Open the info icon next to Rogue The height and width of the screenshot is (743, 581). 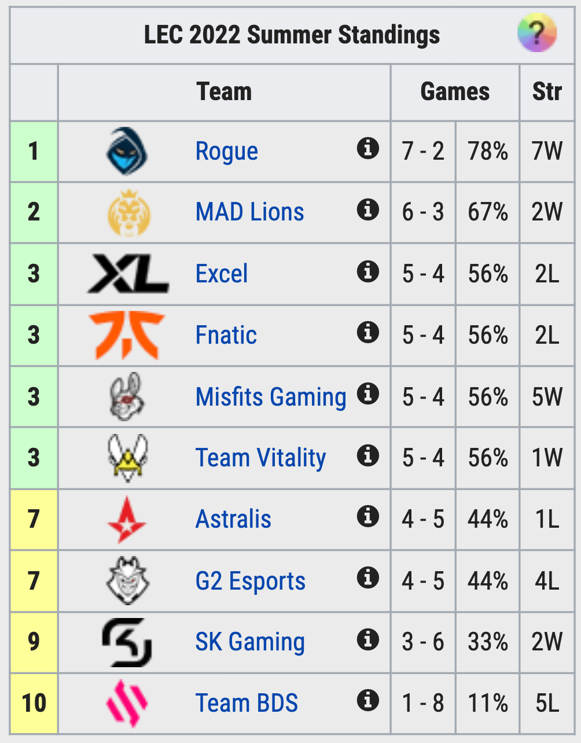[367, 149]
